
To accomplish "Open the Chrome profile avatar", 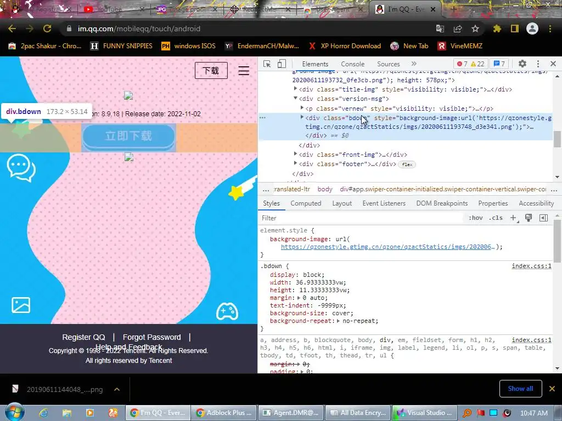I will point(532,29).
